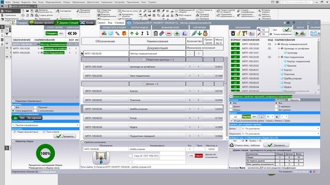Viewport: 330px width, 185px height.
Task: Switch to 'Дерево Спецификации' tab
Action: pyautogui.click(x=67, y=23)
